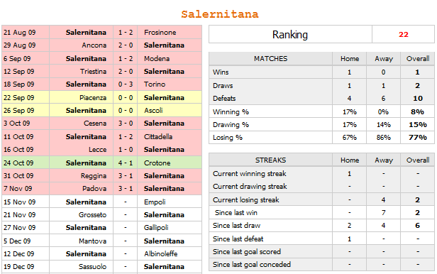This screenshot has width=437, height=274.
Task: Open the Salernitana title heading
Action: (x=220, y=14)
